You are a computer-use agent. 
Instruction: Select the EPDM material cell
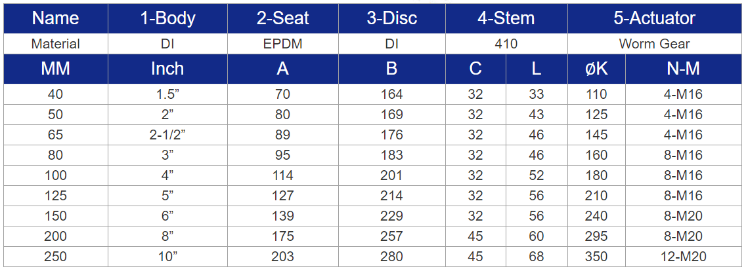click(283, 45)
